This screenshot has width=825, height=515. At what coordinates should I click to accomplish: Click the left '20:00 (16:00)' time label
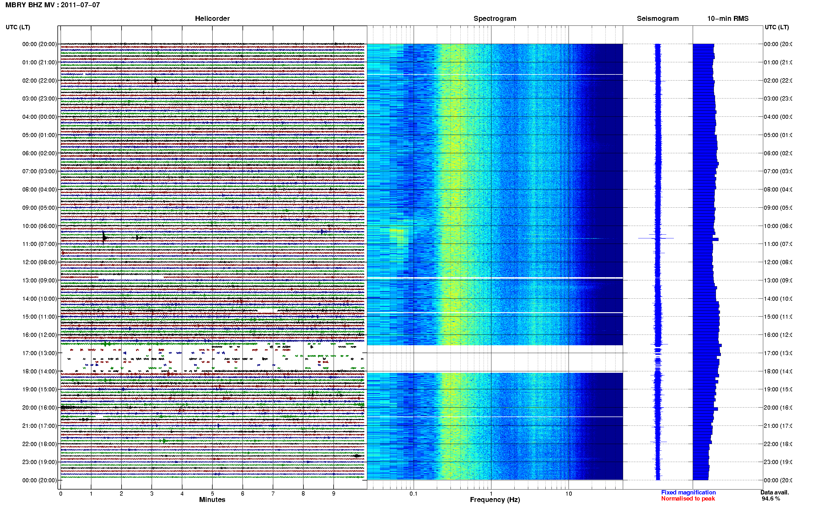click(x=39, y=408)
